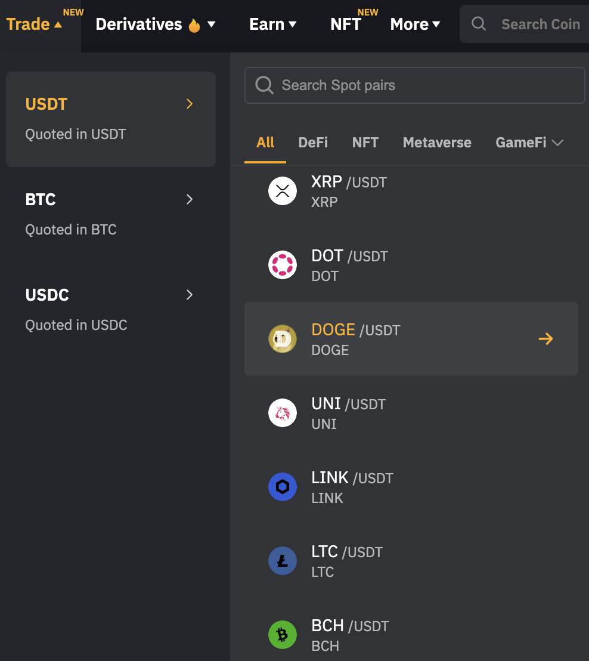589x661 pixels.
Task: Open the Earn dropdown menu
Action: click(x=272, y=24)
